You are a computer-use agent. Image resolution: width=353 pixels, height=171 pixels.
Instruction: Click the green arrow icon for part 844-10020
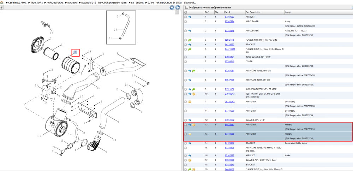pos(190,49)
